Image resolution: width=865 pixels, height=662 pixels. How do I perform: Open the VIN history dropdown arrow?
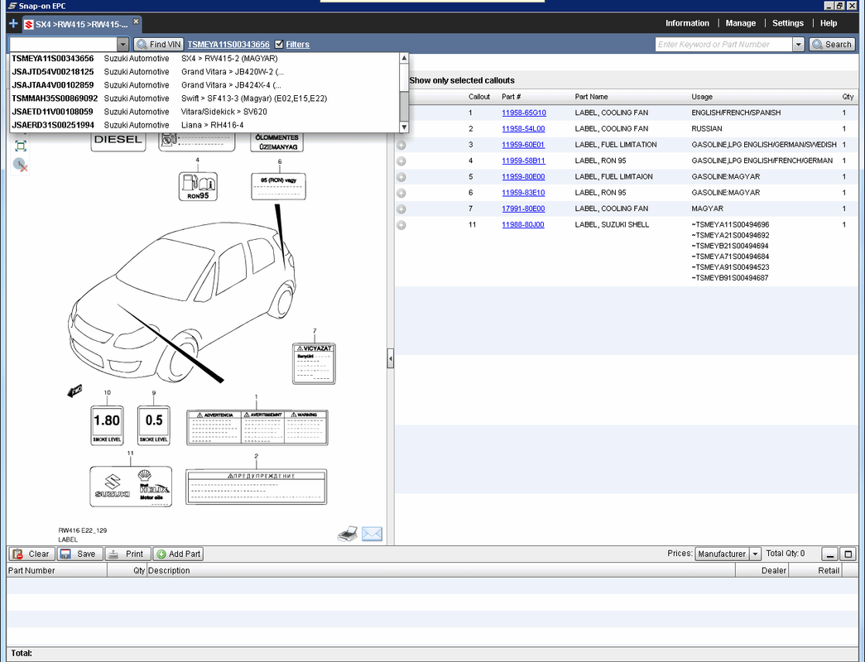point(123,45)
